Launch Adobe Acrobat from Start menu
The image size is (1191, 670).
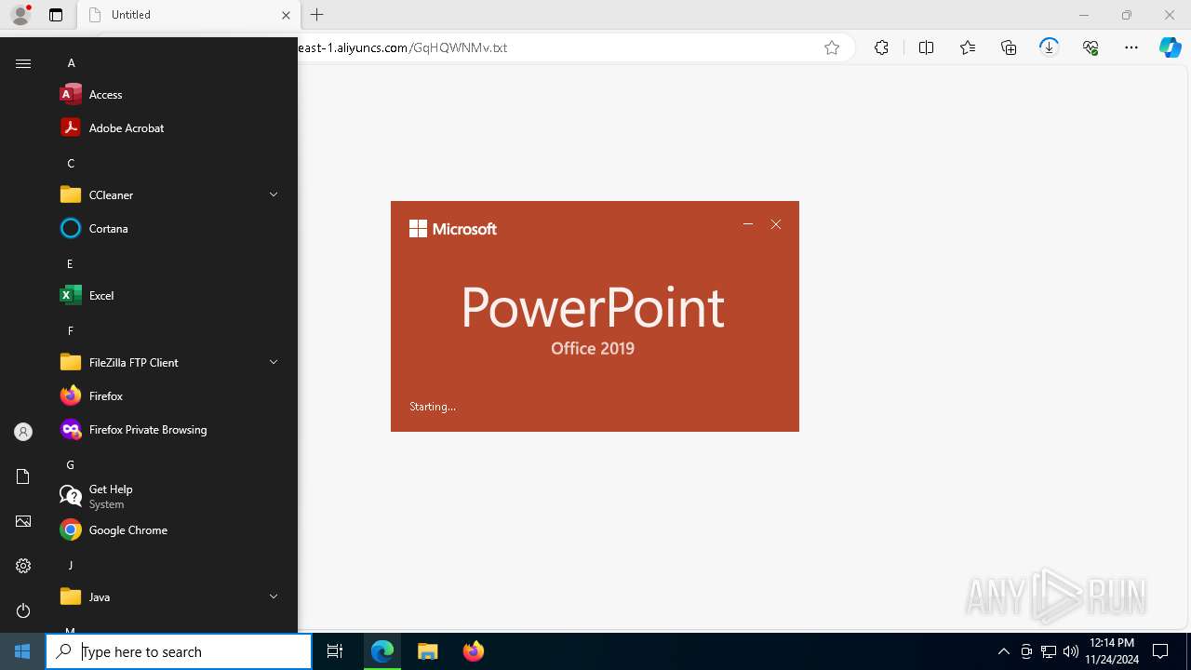click(172, 128)
